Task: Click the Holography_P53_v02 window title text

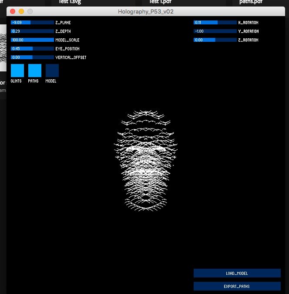Action: (x=146, y=12)
